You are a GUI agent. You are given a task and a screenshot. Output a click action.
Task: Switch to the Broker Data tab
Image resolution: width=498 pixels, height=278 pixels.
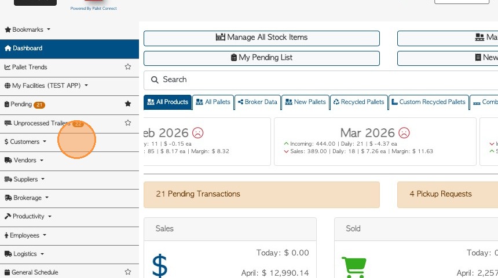257,102
